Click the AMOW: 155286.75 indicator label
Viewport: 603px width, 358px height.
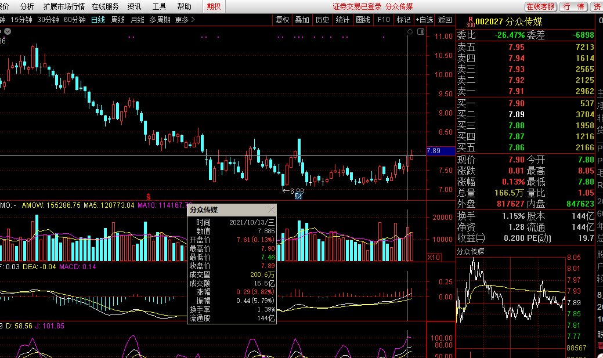tap(51, 205)
